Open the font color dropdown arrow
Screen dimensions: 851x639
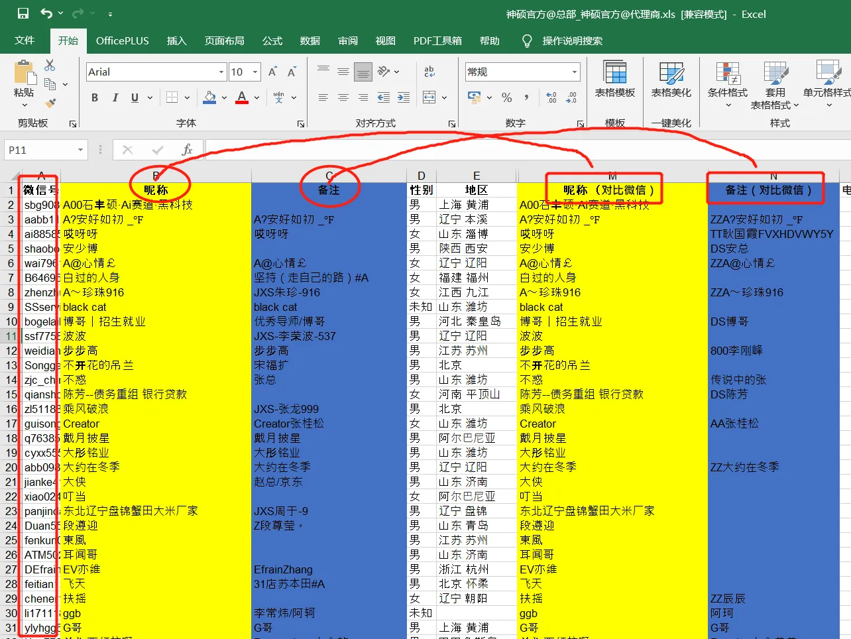256,97
